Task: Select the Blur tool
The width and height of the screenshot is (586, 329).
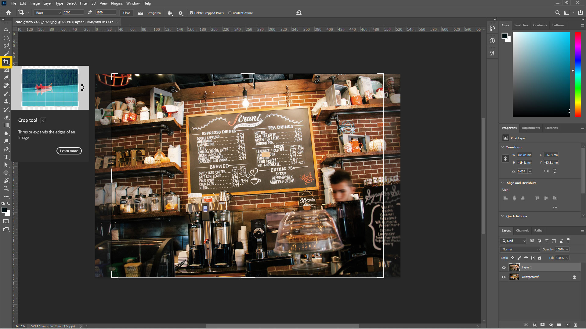Action: point(6,133)
